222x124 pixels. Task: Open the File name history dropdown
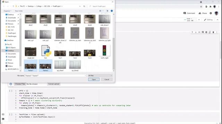[85, 76]
